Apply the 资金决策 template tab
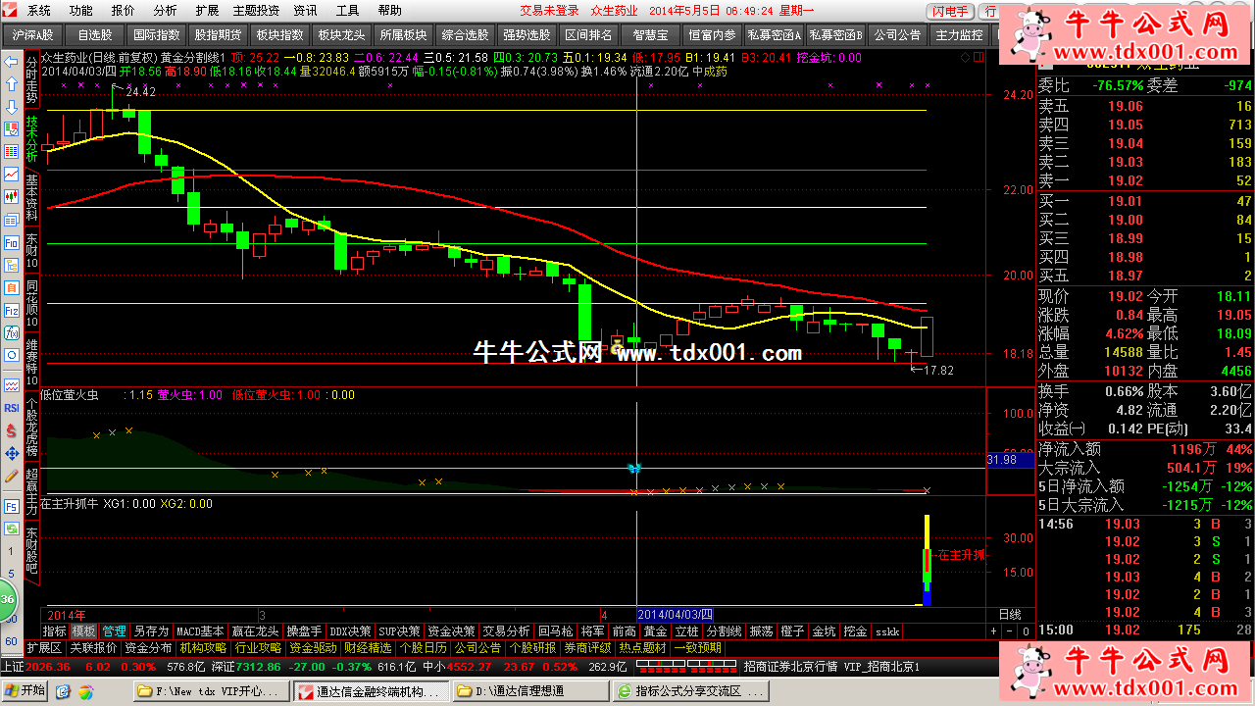Screen dimensions: 1255x706 (x=451, y=631)
